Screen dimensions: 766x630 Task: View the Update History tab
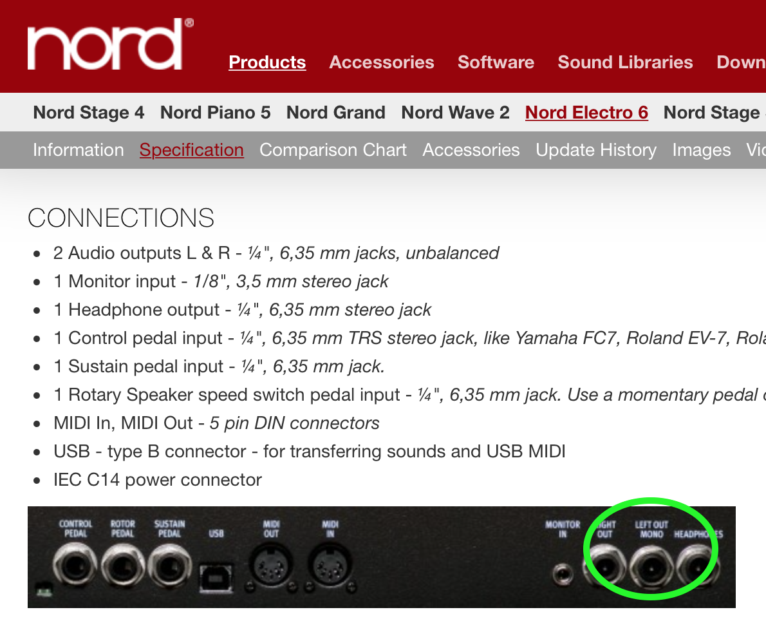596,150
